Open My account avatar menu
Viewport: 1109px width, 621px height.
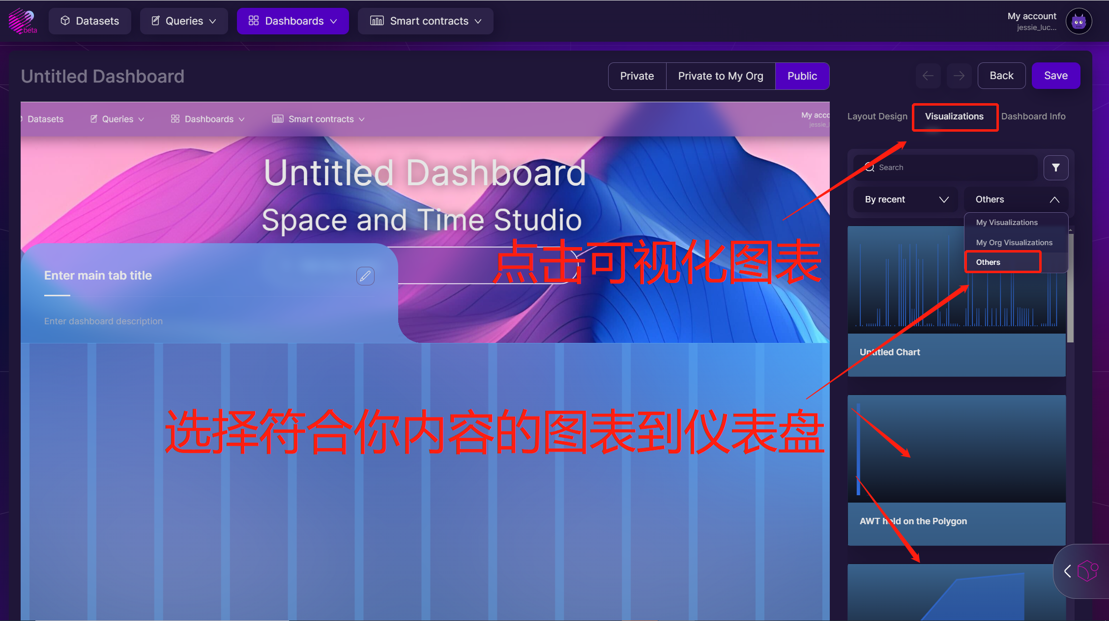coord(1079,21)
